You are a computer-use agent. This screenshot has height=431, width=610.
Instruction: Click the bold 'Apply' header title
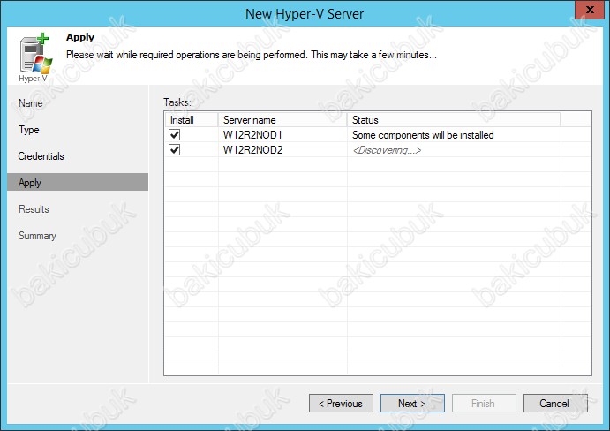(80, 37)
